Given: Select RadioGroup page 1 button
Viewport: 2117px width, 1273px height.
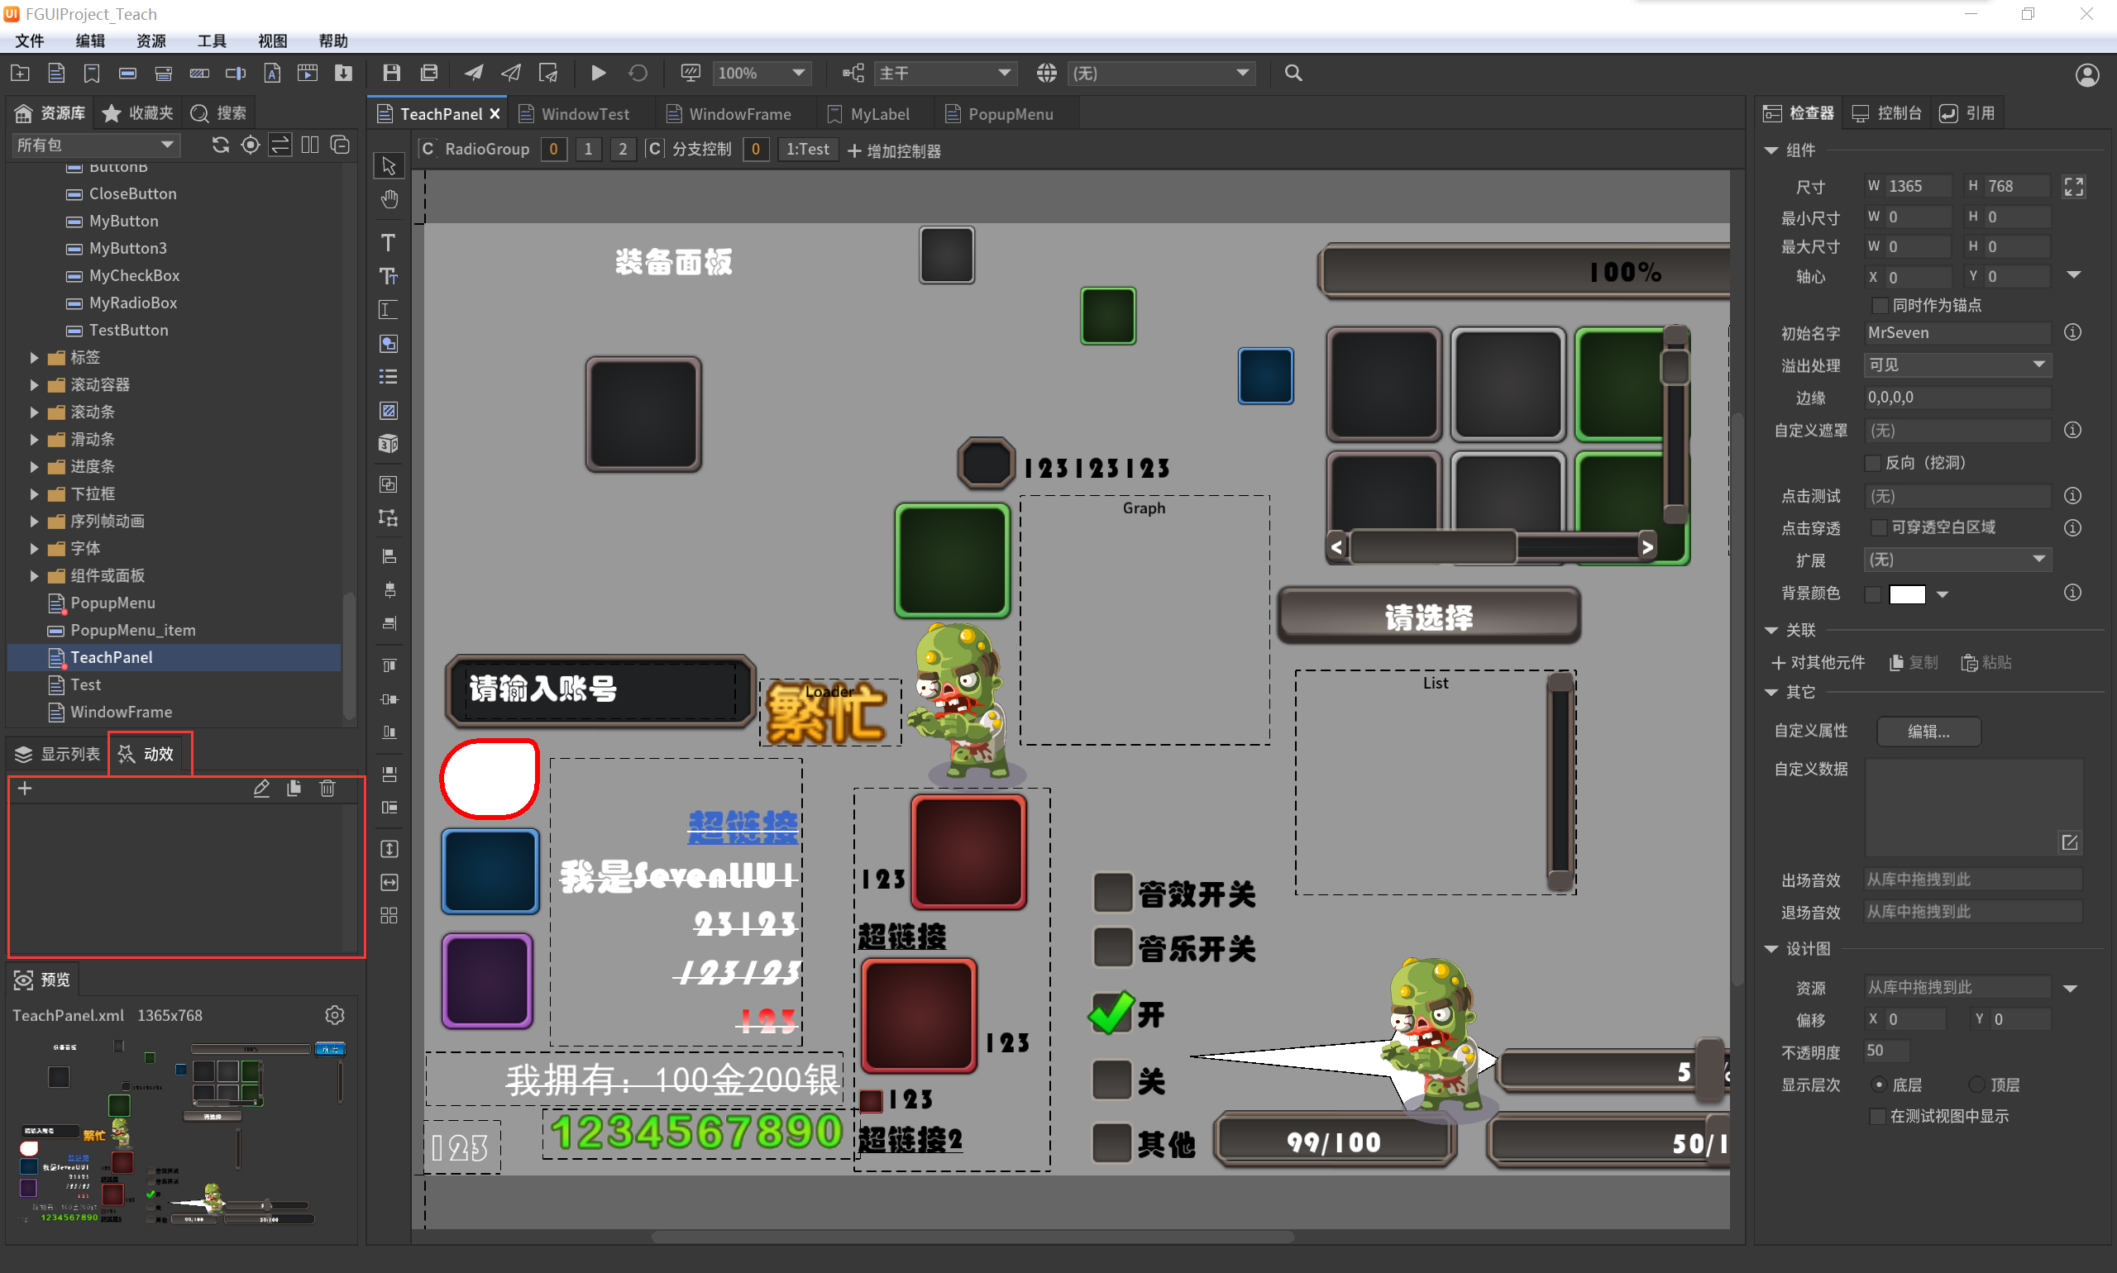Looking at the screenshot, I should click(x=588, y=150).
